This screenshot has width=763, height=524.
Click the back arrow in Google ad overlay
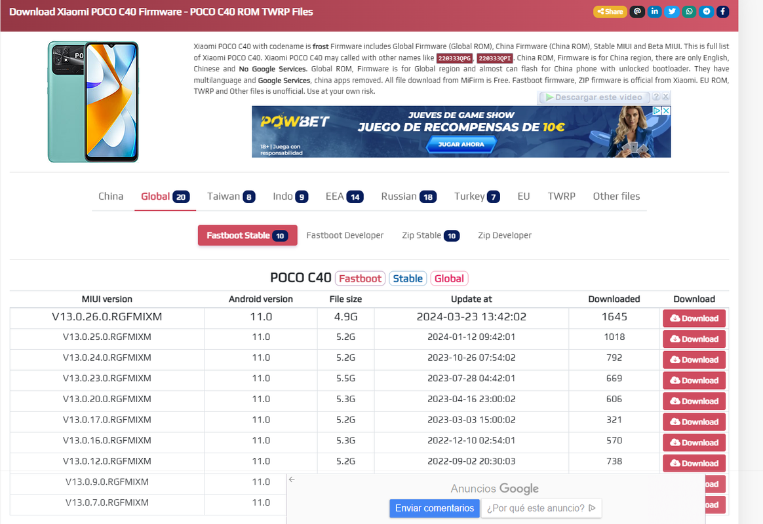[x=292, y=479]
